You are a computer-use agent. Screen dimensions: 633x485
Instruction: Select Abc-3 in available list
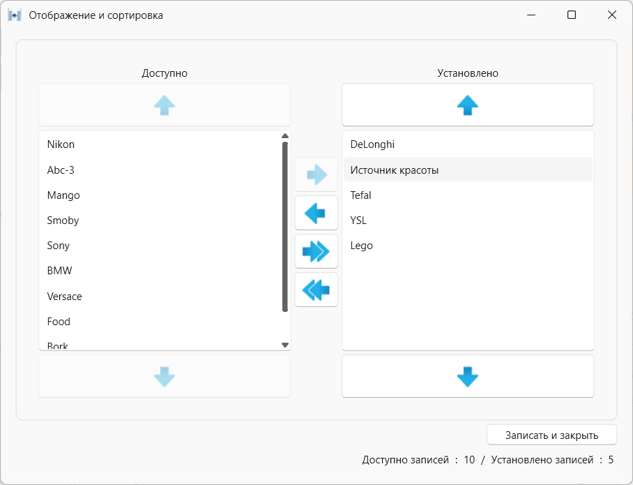pos(160,170)
